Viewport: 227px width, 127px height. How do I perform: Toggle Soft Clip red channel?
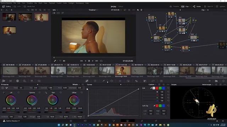point(157,106)
